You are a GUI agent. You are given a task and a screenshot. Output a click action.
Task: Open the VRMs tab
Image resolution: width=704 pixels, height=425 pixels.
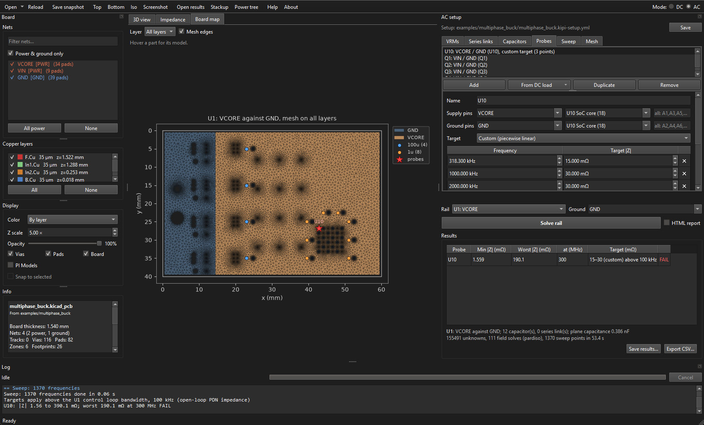[x=453, y=42]
